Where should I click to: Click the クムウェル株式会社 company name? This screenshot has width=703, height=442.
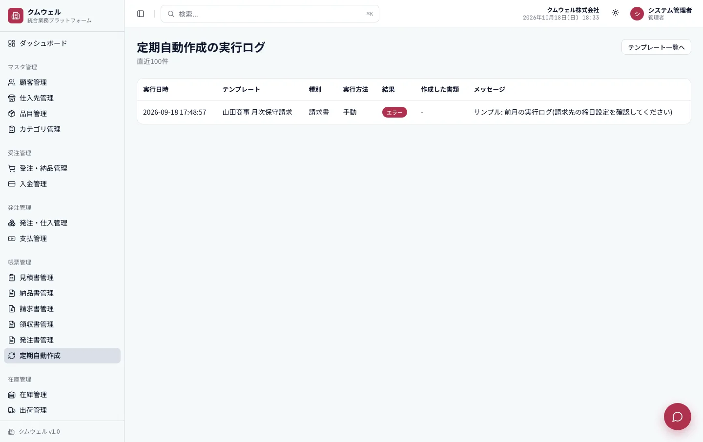tap(573, 10)
